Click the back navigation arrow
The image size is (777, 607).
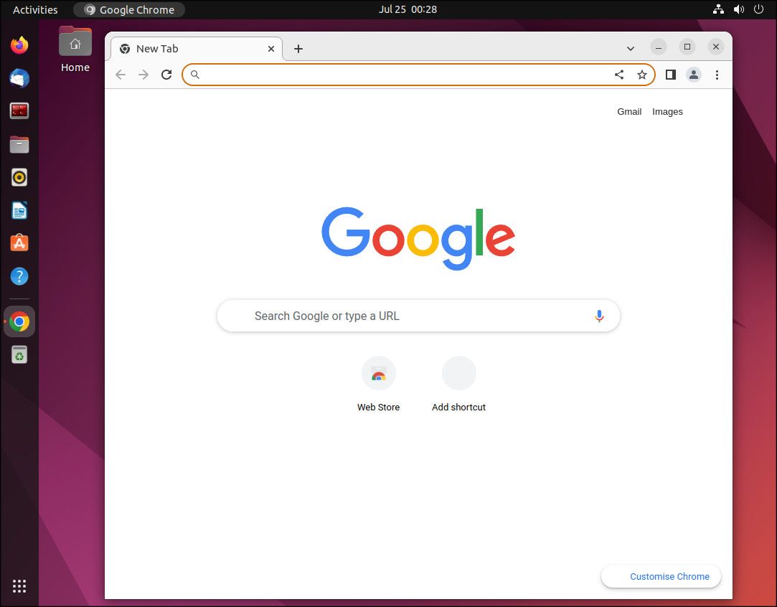click(121, 75)
